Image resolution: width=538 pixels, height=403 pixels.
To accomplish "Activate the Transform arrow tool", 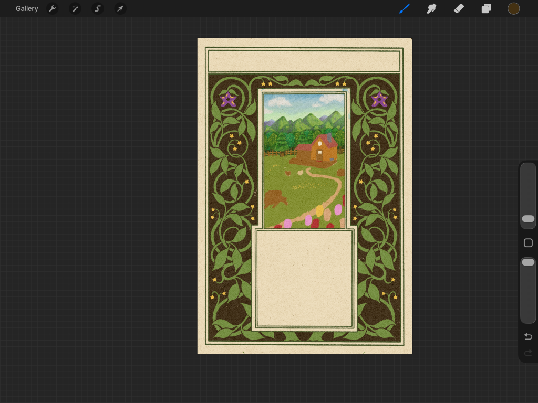I will pyautogui.click(x=120, y=8).
